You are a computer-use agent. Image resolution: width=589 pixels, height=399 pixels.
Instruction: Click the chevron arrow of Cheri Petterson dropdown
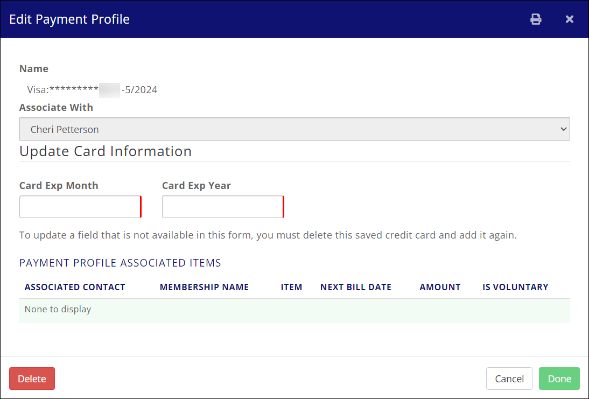tap(564, 129)
